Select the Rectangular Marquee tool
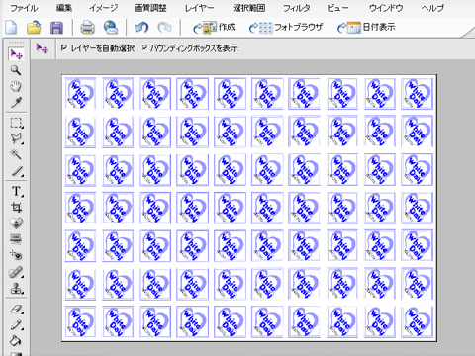475x356 pixels. click(x=16, y=123)
